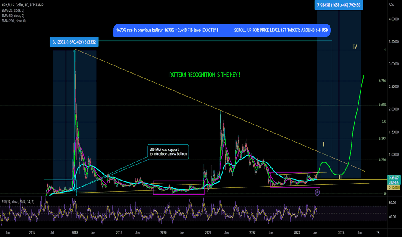This screenshot has height=237, width=402.
Task: Click the 1.00000 price axis label
Action: coord(394,155)
